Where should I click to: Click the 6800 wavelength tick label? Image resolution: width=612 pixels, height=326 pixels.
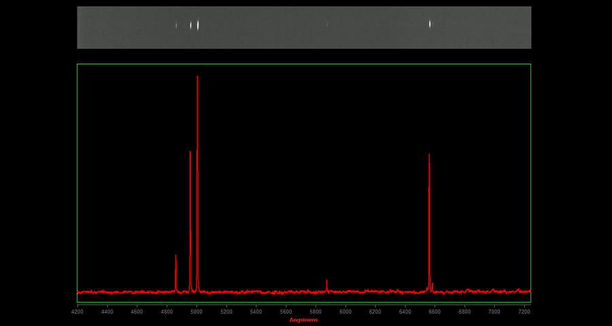[464, 312]
